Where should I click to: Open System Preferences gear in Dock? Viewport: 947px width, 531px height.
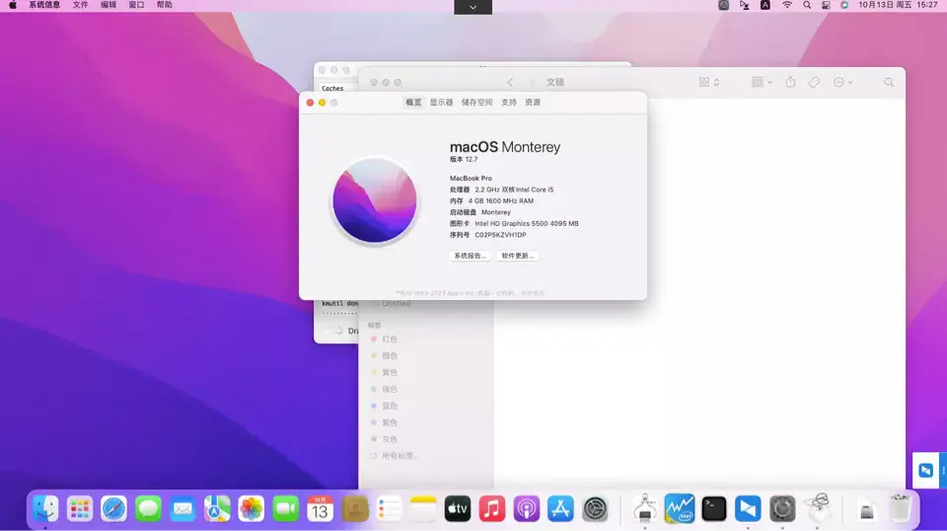click(x=595, y=508)
